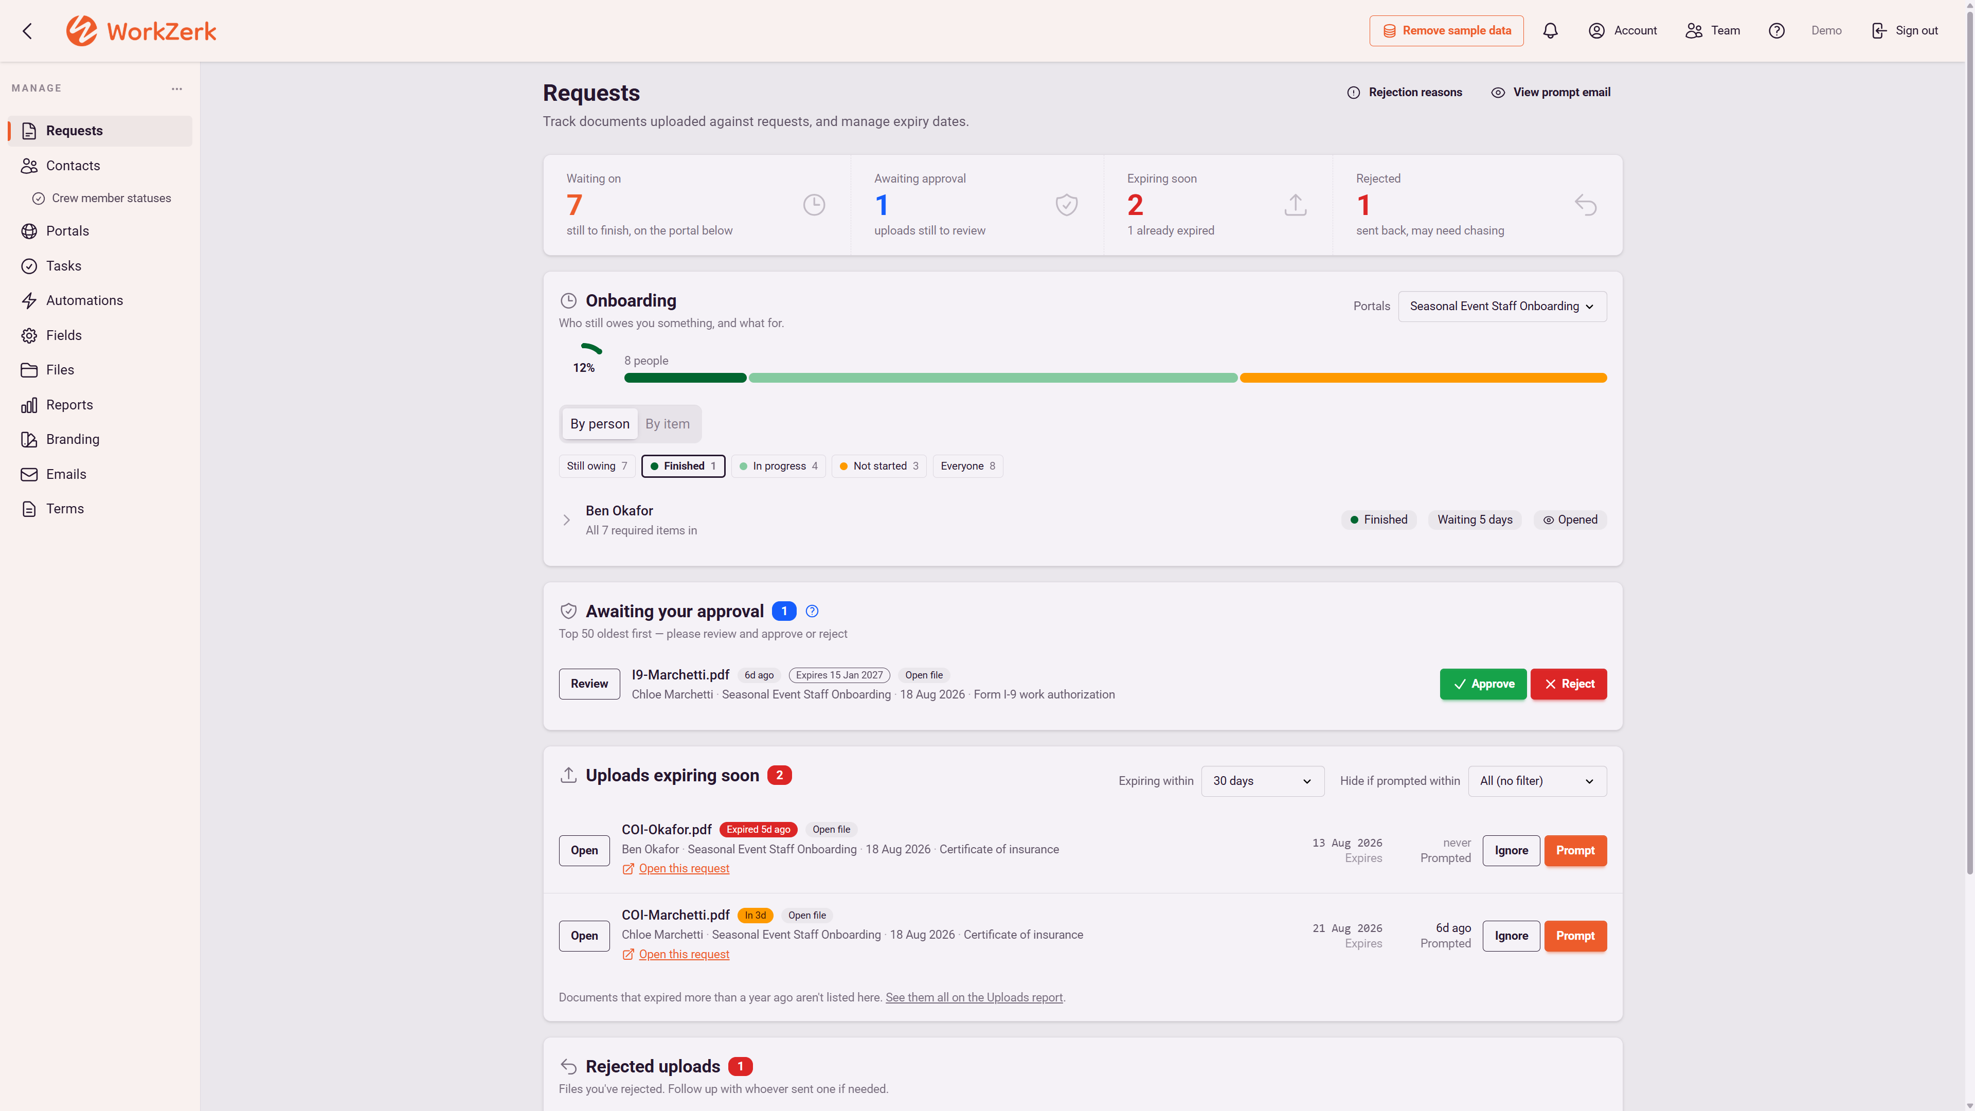Click the Expiring soon upload icon
Viewport: 1975px width, 1111px height.
click(x=1296, y=205)
